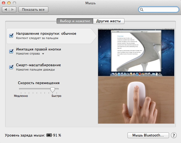Switch to the 'Другие жесты' tab
This screenshot has width=181, height=143.
(x=109, y=21)
